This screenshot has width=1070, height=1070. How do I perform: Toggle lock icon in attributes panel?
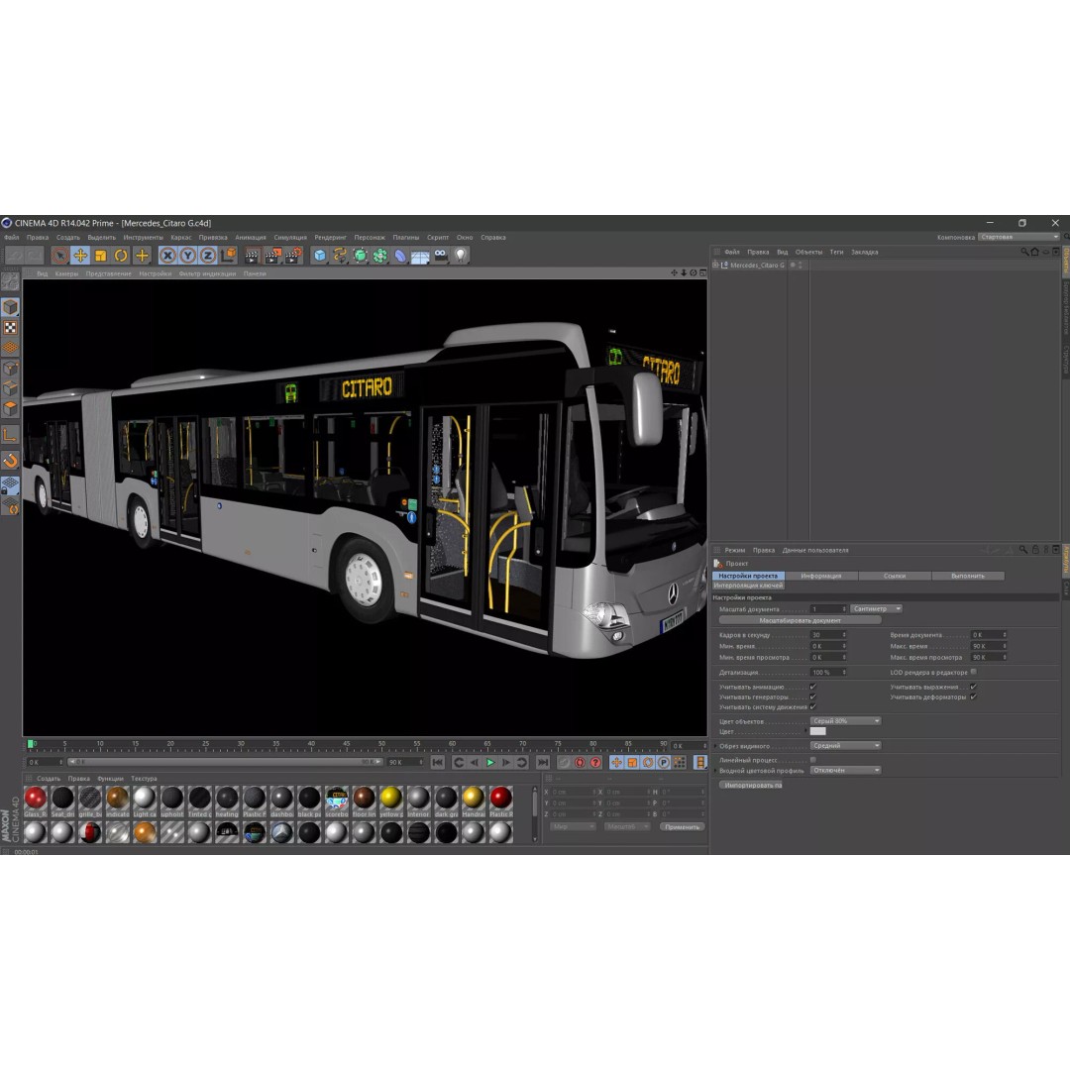[1035, 549]
